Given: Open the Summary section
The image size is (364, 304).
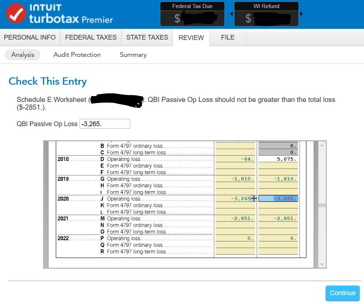Looking at the screenshot, I should tap(133, 55).
